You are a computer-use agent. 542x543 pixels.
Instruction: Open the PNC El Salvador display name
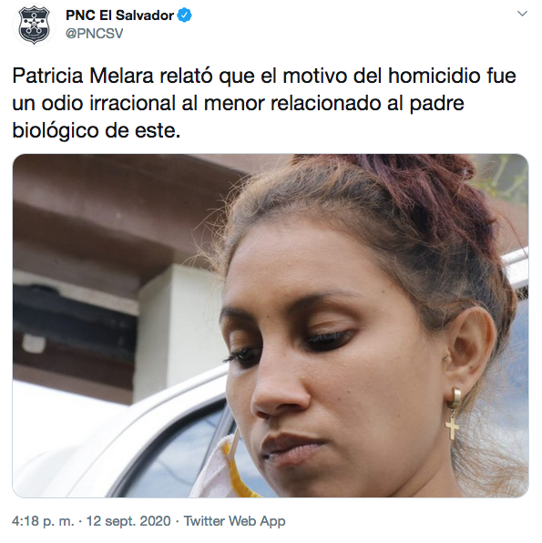[x=120, y=15]
